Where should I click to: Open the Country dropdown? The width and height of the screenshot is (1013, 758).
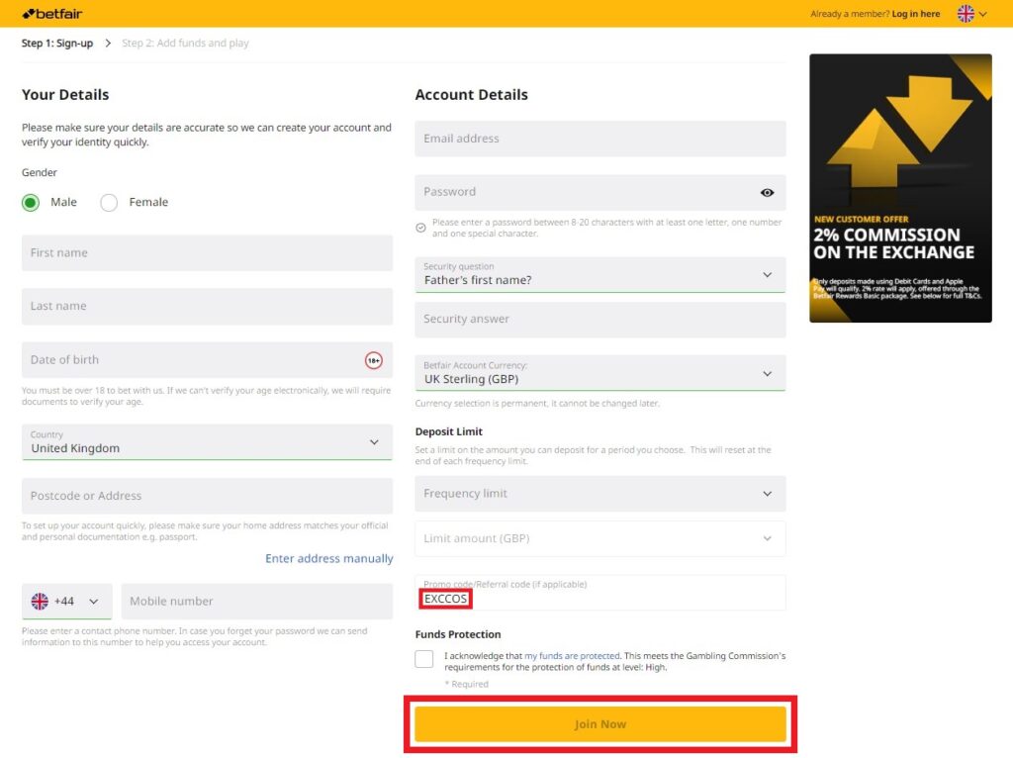click(x=374, y=441)
